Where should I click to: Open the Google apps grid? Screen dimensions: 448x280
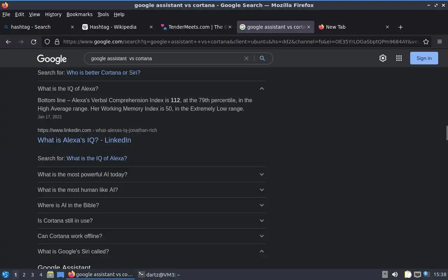399,58
